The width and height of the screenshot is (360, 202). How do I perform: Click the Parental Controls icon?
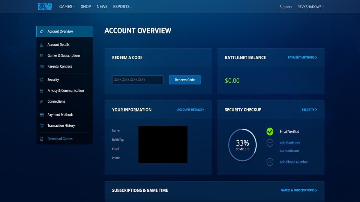[42, 66]
